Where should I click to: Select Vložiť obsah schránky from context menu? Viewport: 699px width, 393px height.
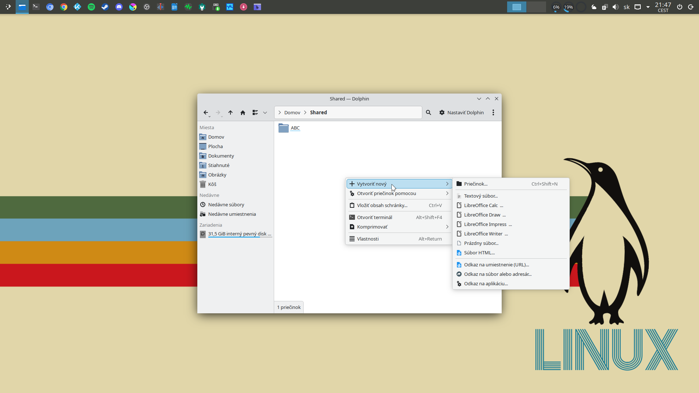coord(399,206)
